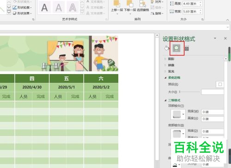Select the header cell 六
Image resolution: width=231 pixels, height=168 pixels.
click(x=101, y=79)
